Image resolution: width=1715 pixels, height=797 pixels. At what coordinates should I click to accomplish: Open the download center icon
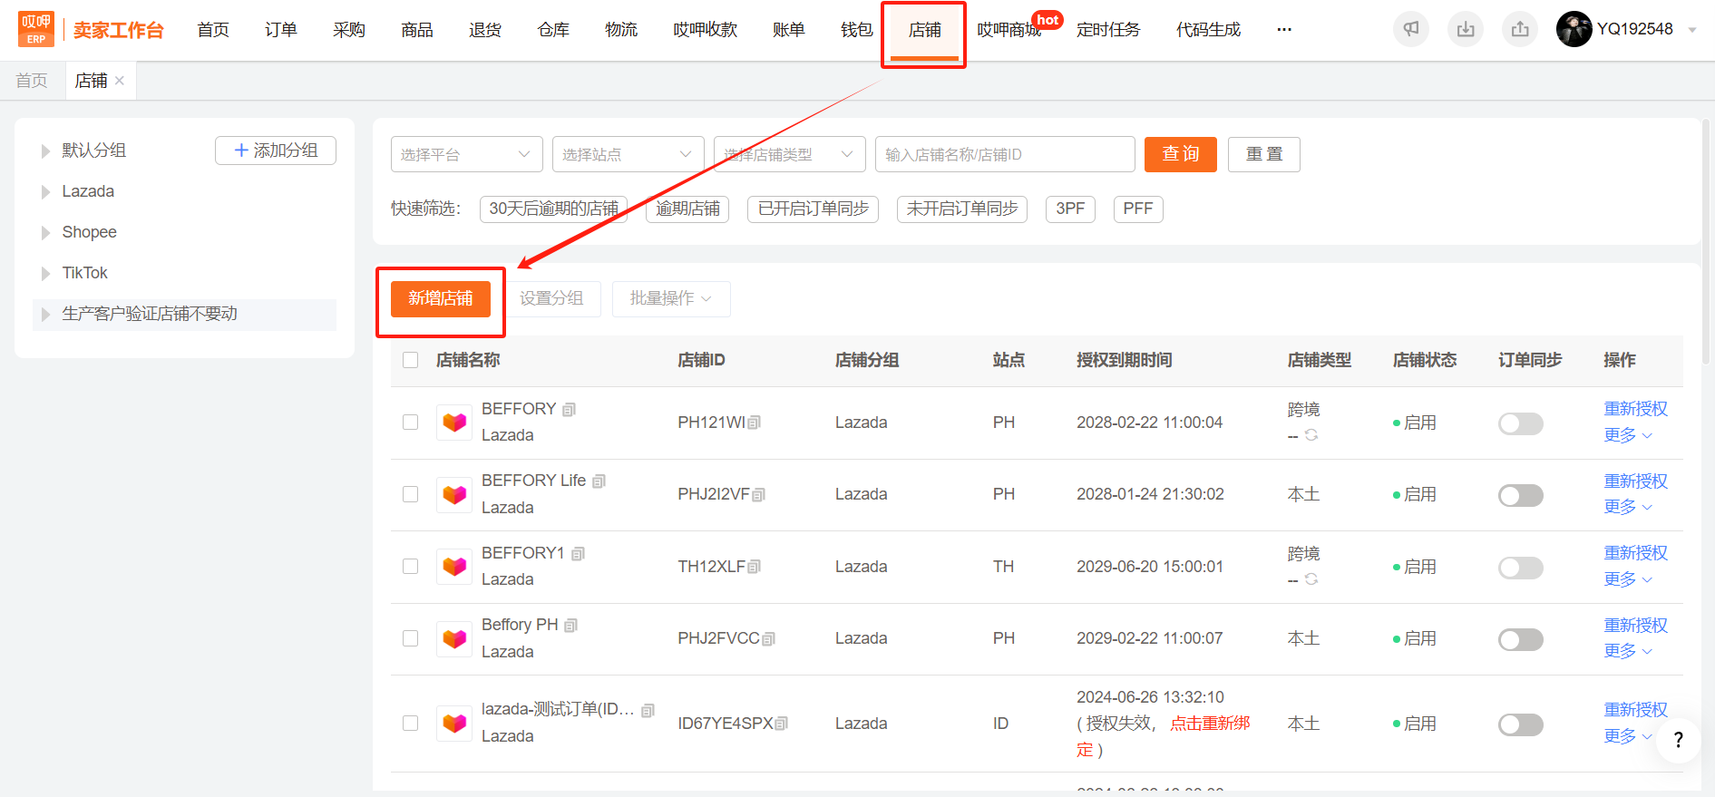click(x=1466, y=29)
